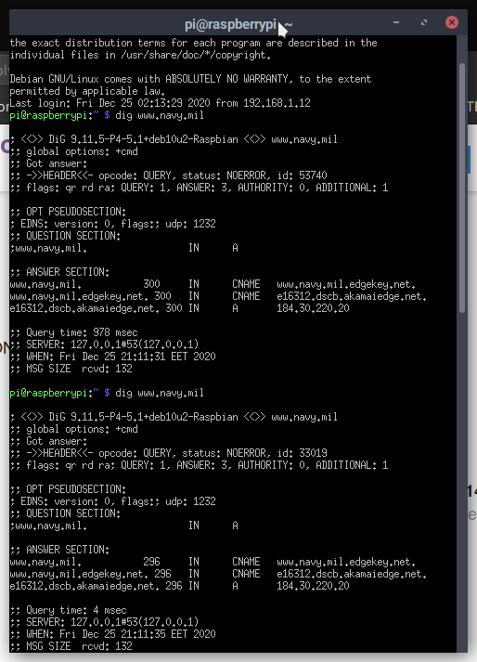The height and width of the screenshot is (662, 477).
Task: Click the 'WHEN: Fri Dec 25 21:11:35' line
Action: (x=112, y=634)
